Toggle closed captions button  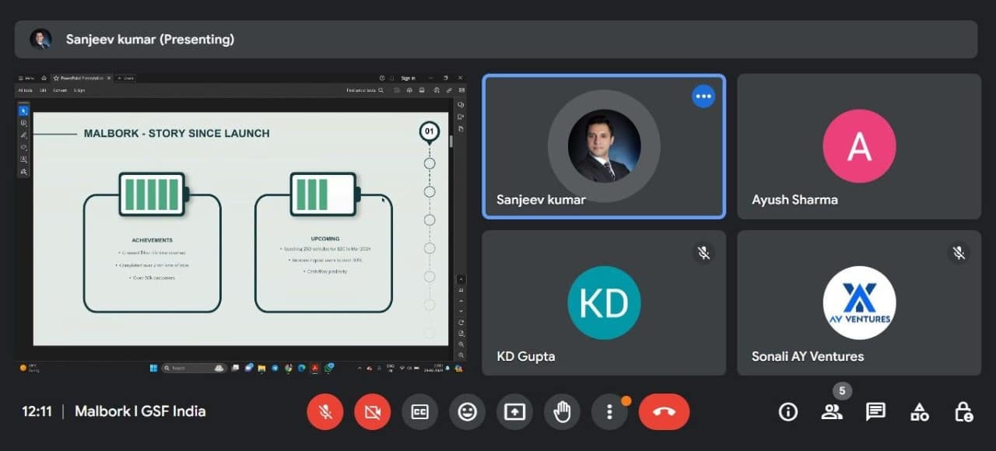(x=420, y=412)
